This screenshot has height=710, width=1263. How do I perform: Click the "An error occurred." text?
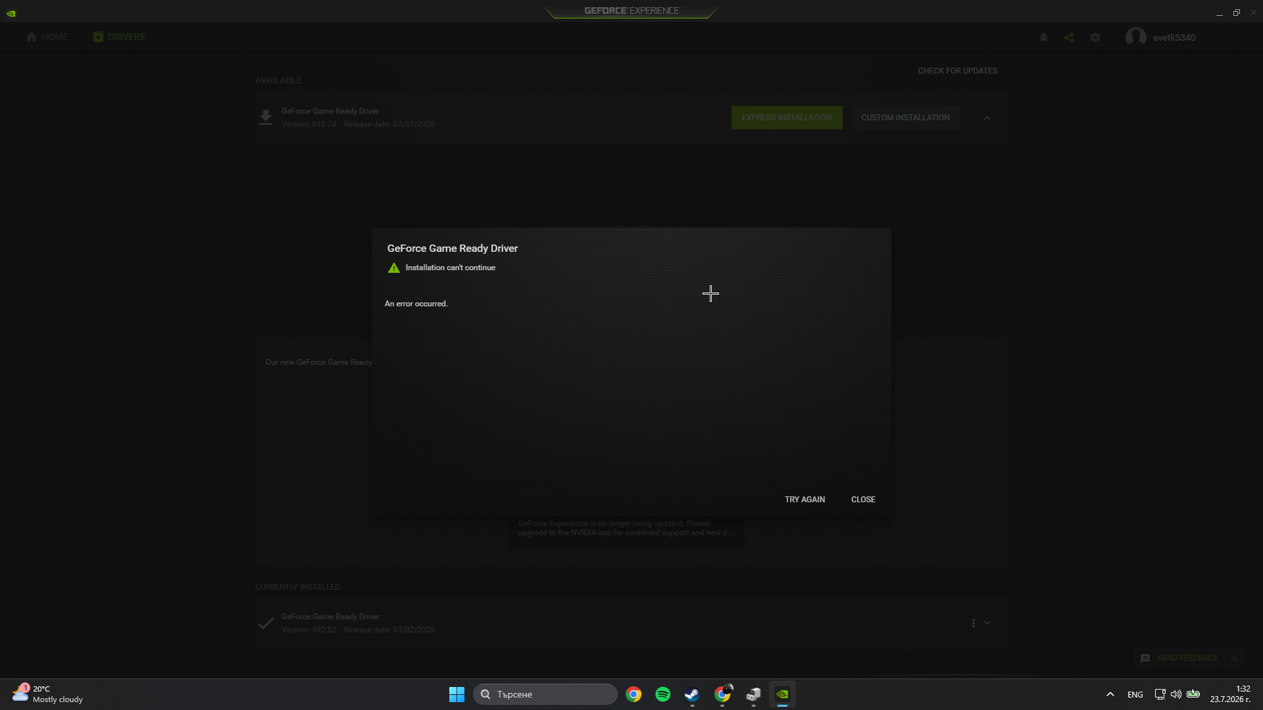pos(416,304)
